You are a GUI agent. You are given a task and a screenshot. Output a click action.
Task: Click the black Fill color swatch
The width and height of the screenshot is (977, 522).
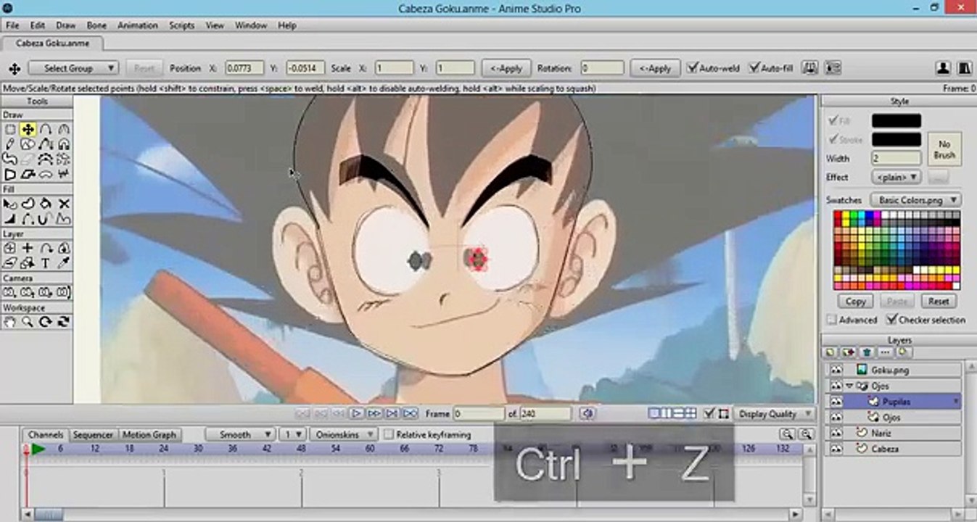pos(896,120)
